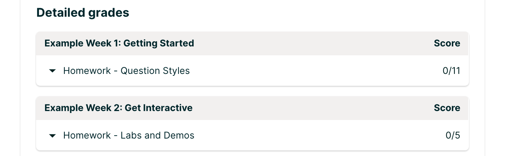
Task: Expand the Homework - Question Styles caret
Action: (x=52, y=71)
